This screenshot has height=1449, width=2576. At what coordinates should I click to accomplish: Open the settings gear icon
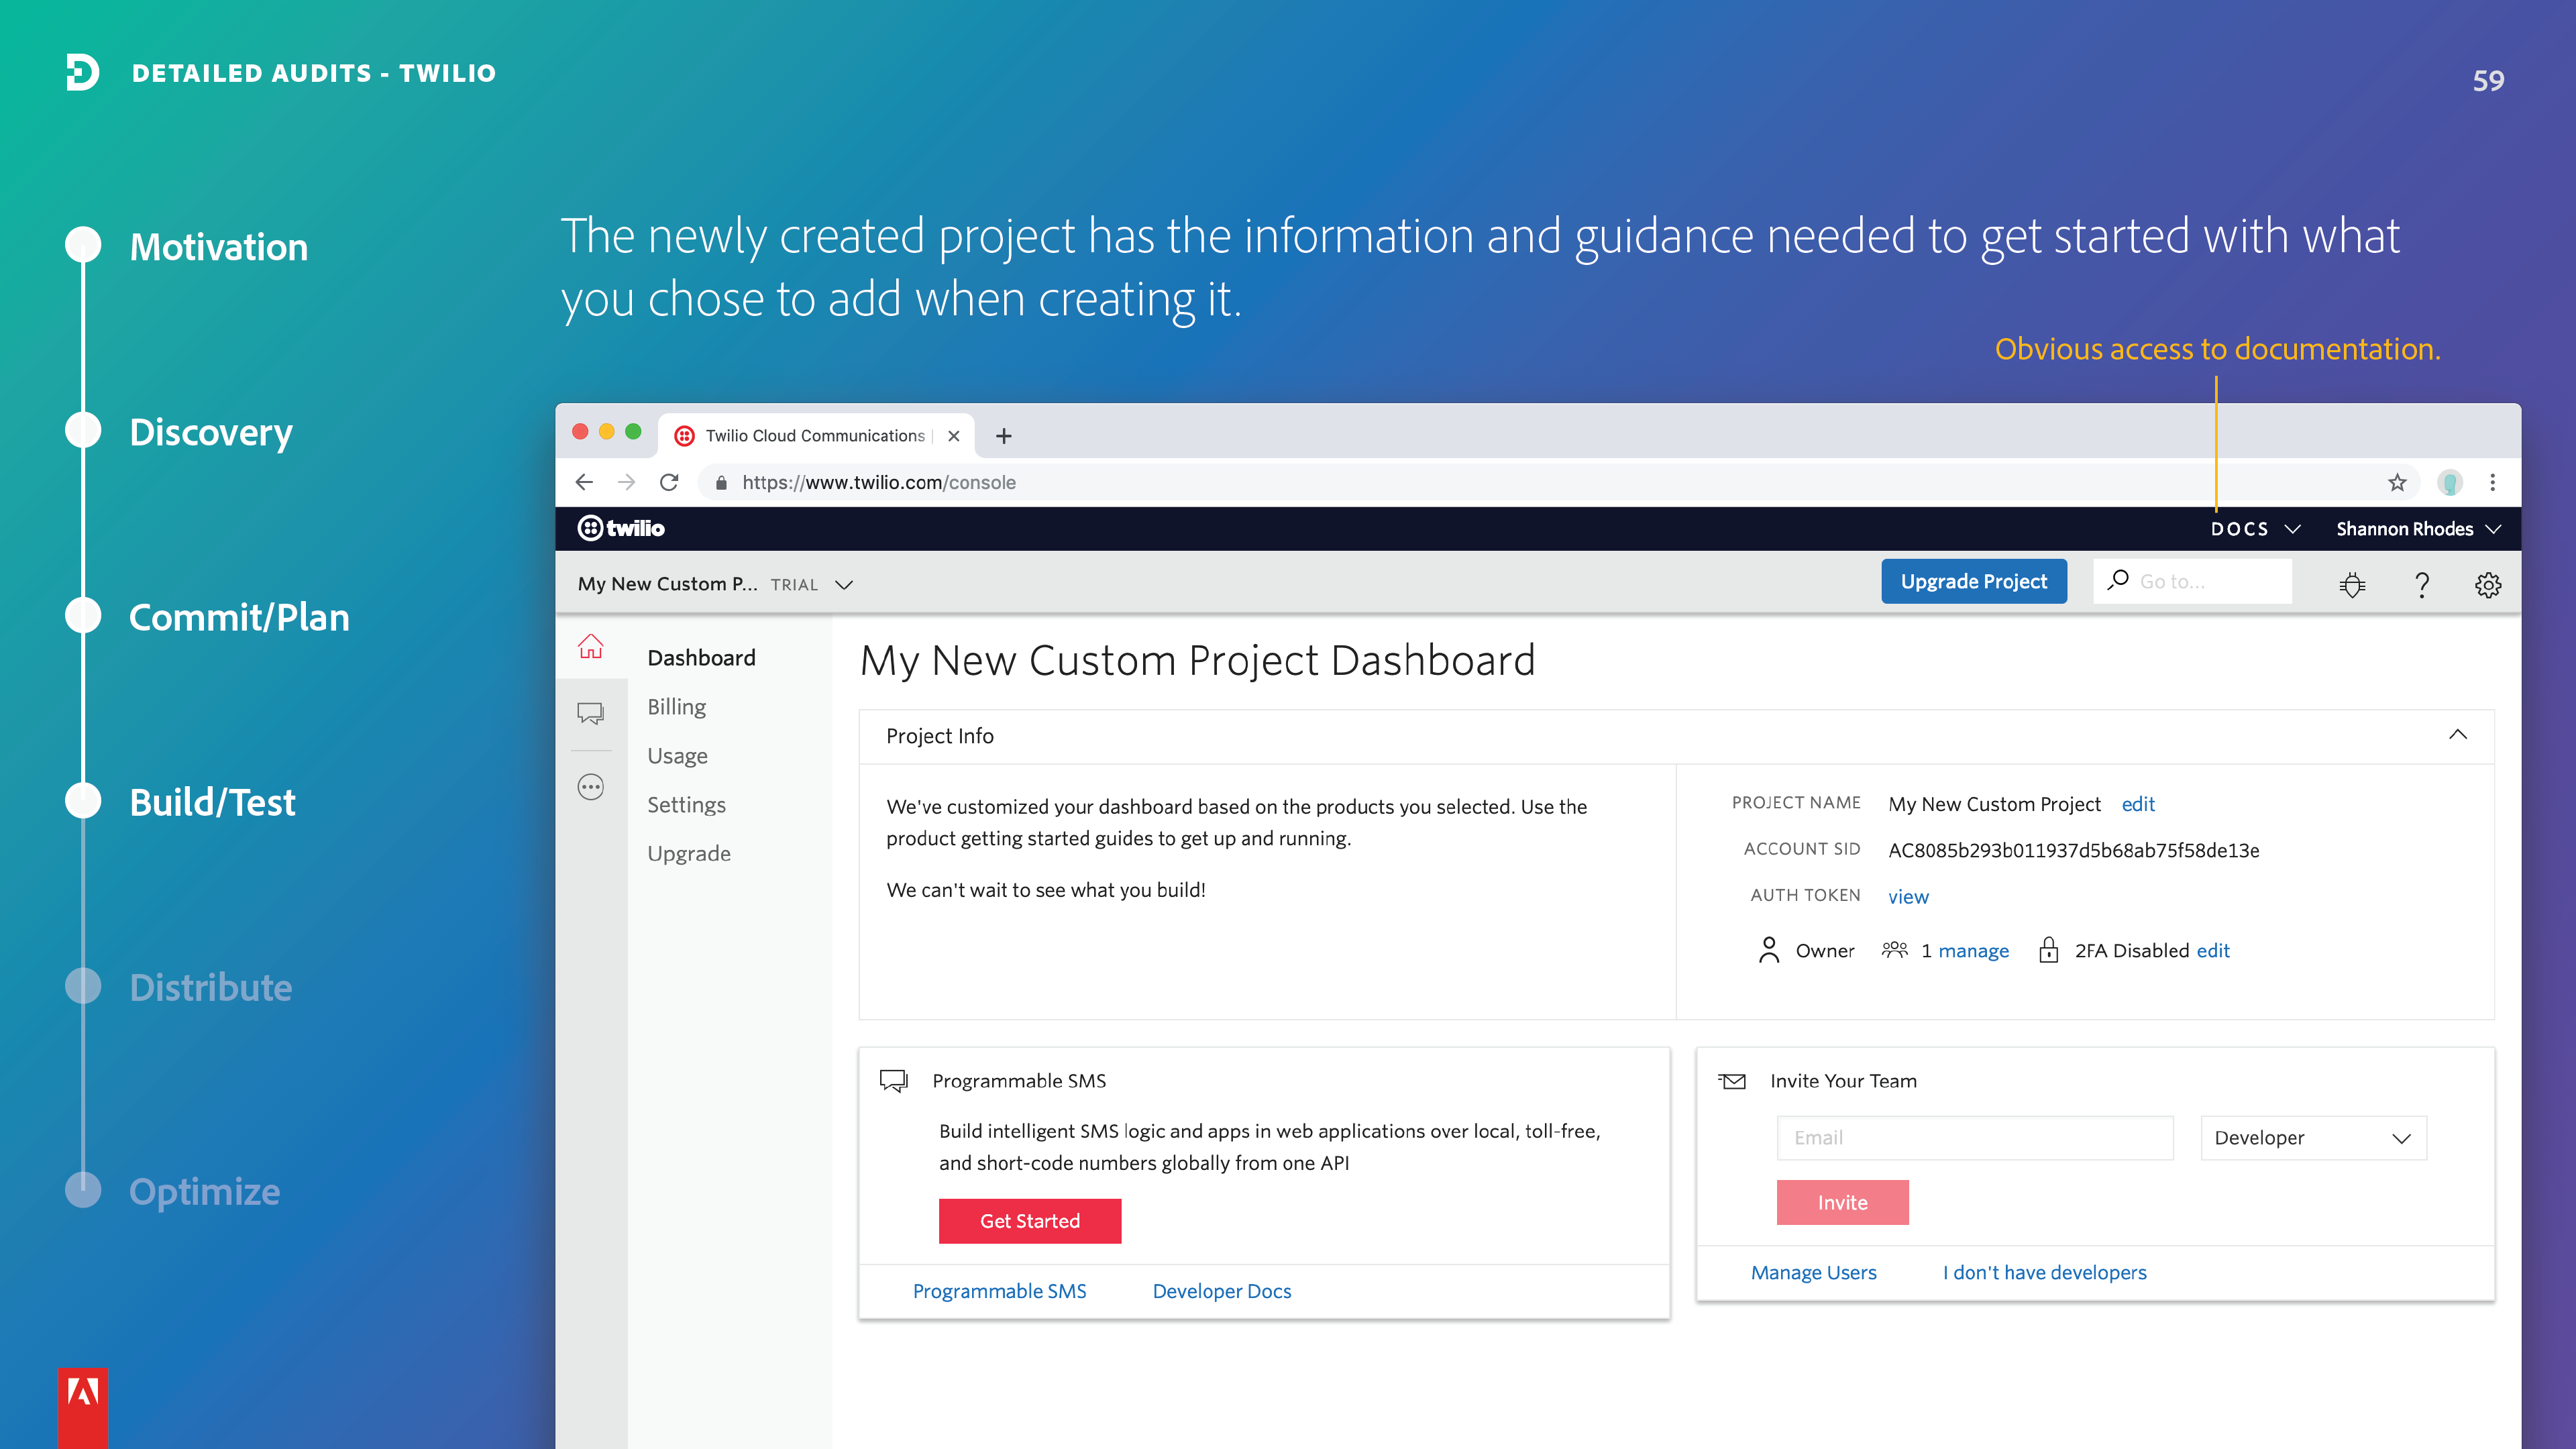(2487, 584)
